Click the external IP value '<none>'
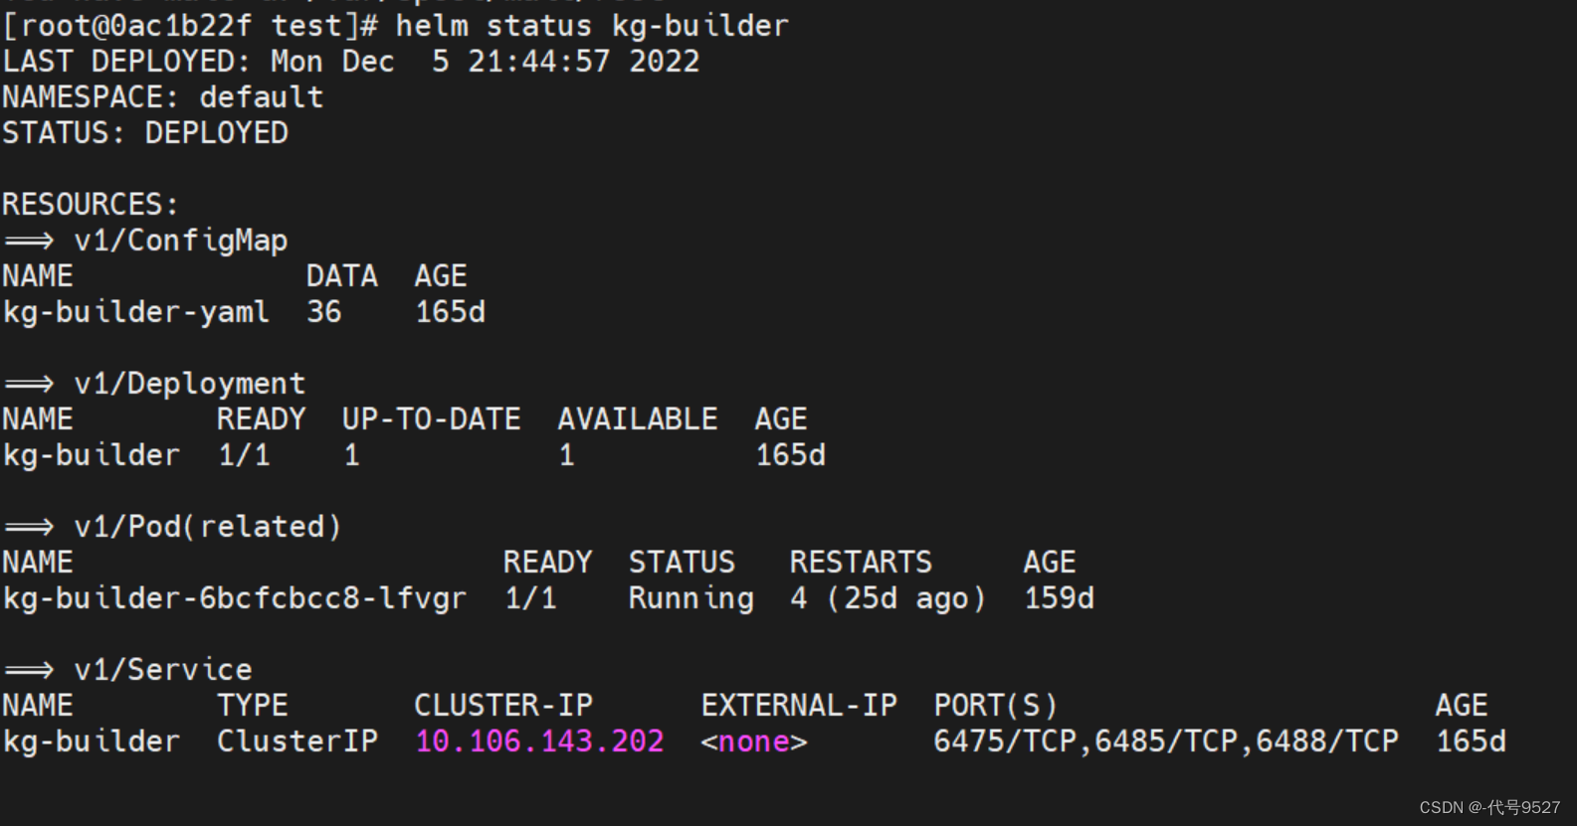 click(x=754, y=742)
